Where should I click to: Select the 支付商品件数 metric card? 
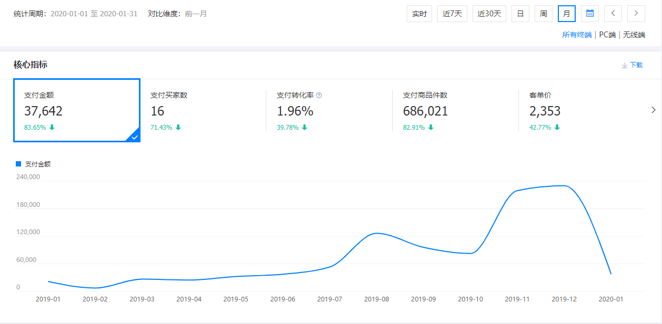click(x=455, y=110)
